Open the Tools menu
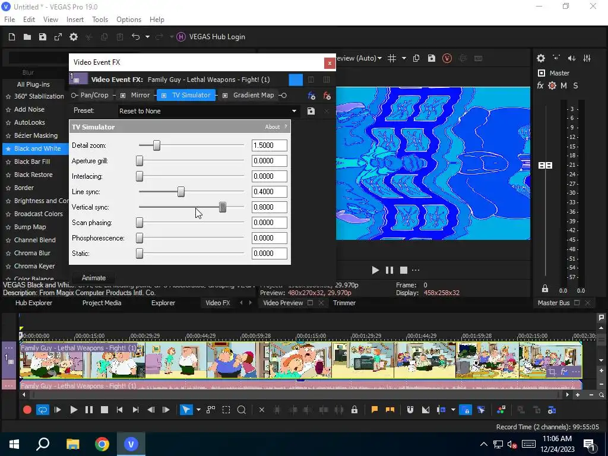 100,20
